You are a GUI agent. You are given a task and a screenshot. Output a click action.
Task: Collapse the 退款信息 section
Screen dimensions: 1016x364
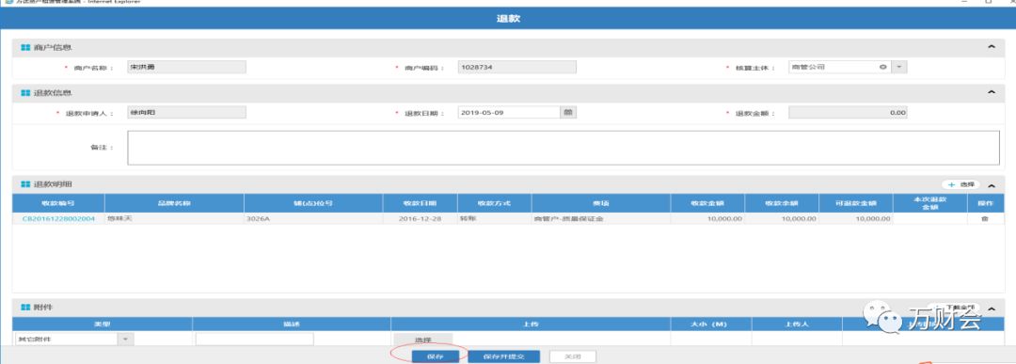coord(991,92)
